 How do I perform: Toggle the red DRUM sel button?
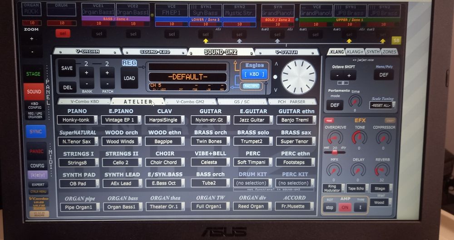(x=63, y=33)
